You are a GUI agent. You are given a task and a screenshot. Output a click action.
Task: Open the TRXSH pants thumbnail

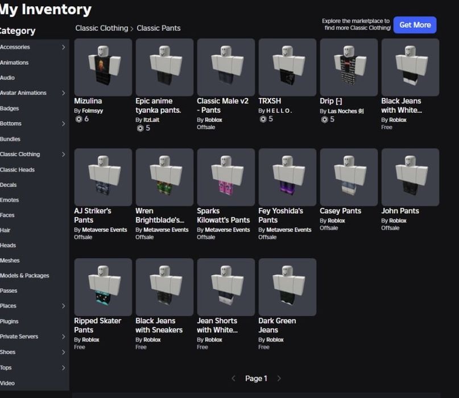pos(287,67)
